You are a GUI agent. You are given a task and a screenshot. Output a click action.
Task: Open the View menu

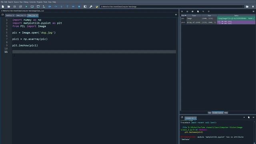50,2
